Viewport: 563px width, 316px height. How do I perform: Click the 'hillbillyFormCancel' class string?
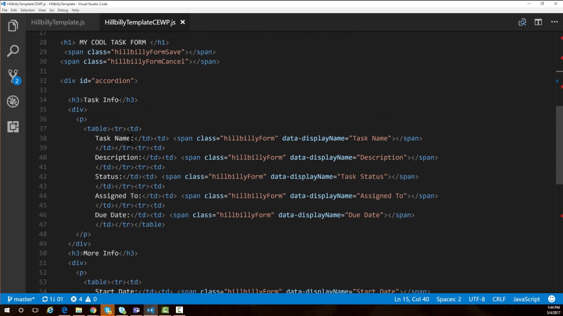click(148, 61)
